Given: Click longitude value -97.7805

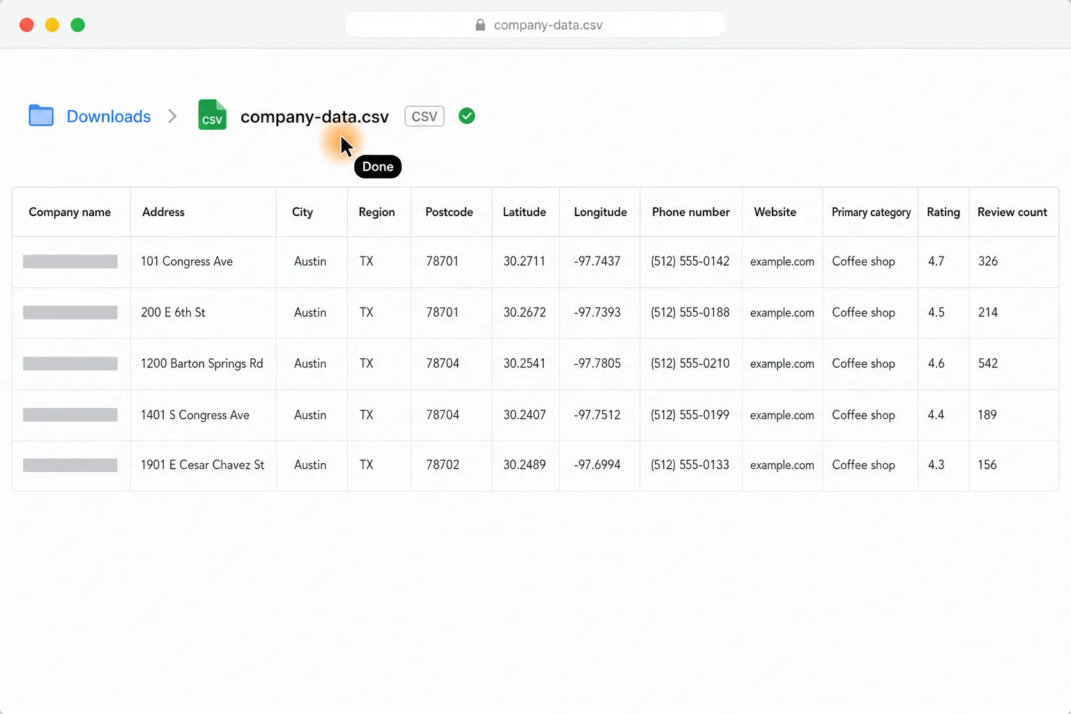Looking at the screenshot, I should (x=597, y=363).
